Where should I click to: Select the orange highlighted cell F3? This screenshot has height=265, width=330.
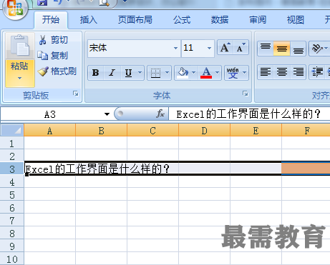point(306,168)
